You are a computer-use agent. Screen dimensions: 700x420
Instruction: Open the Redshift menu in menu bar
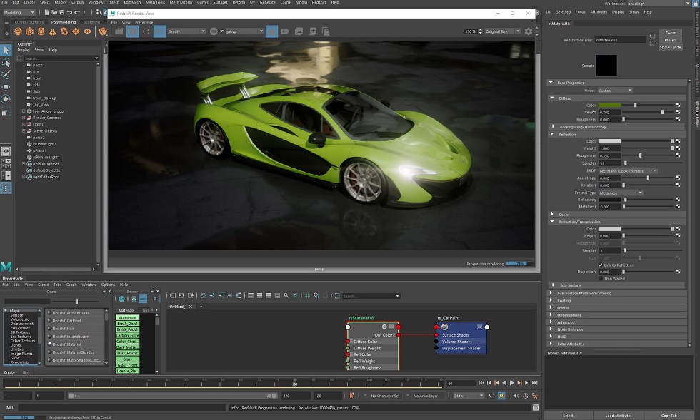click(x=319, y=3)
